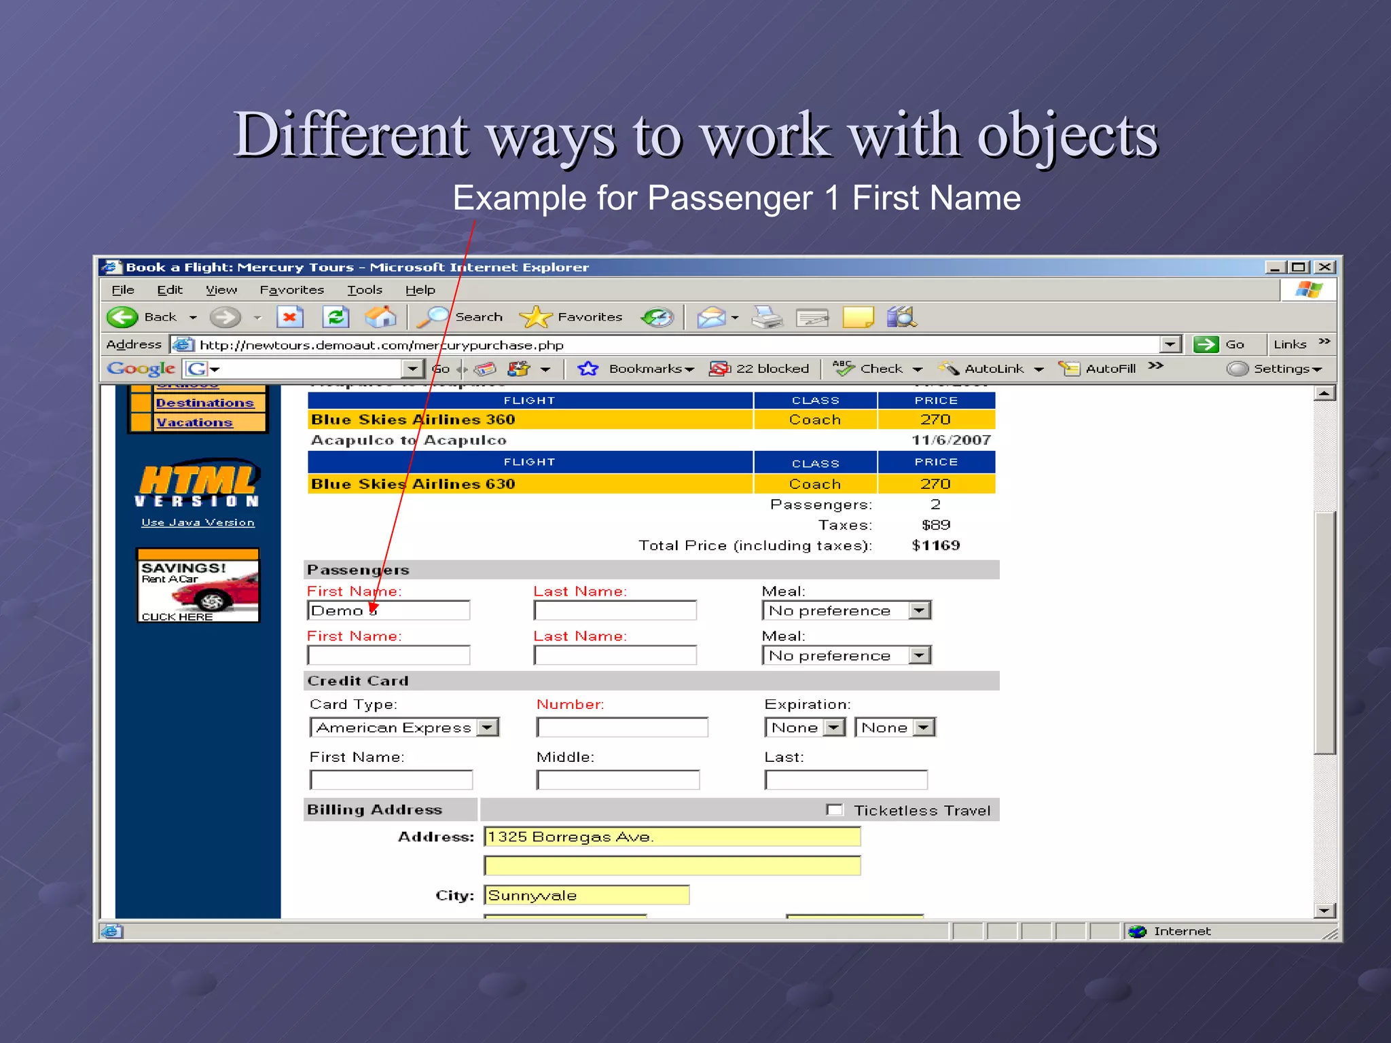Click the green Go arrow button
Image resolution: width=1391 pixels, height=1043 pixels.
tap(1206, 344)
